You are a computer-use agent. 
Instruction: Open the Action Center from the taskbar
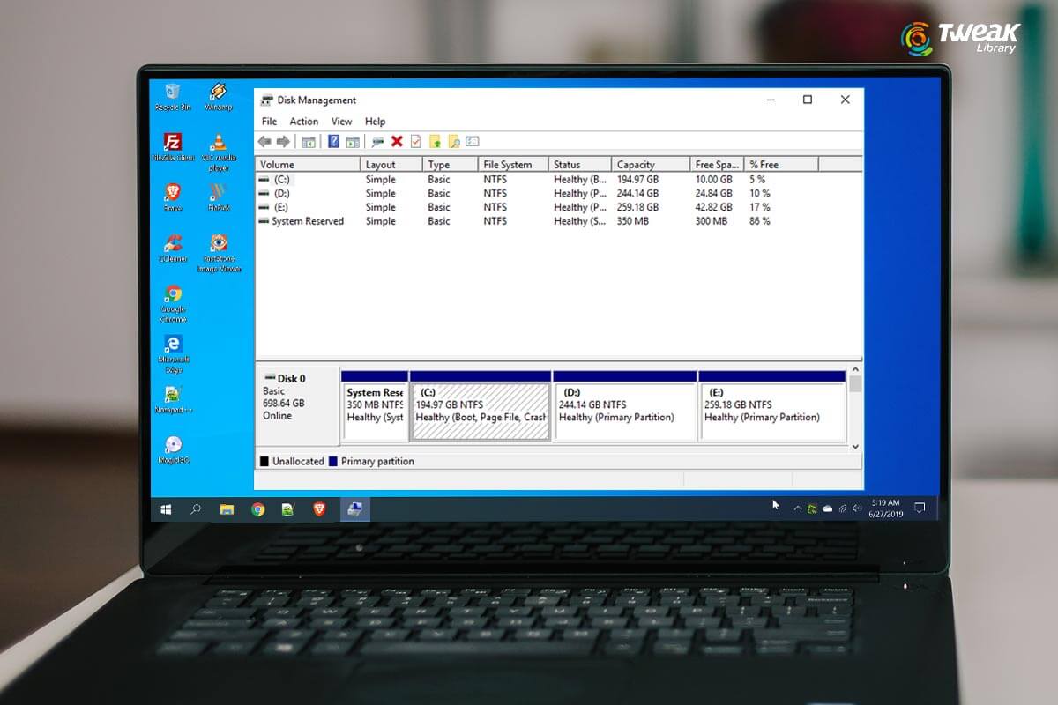pos(919,508)
